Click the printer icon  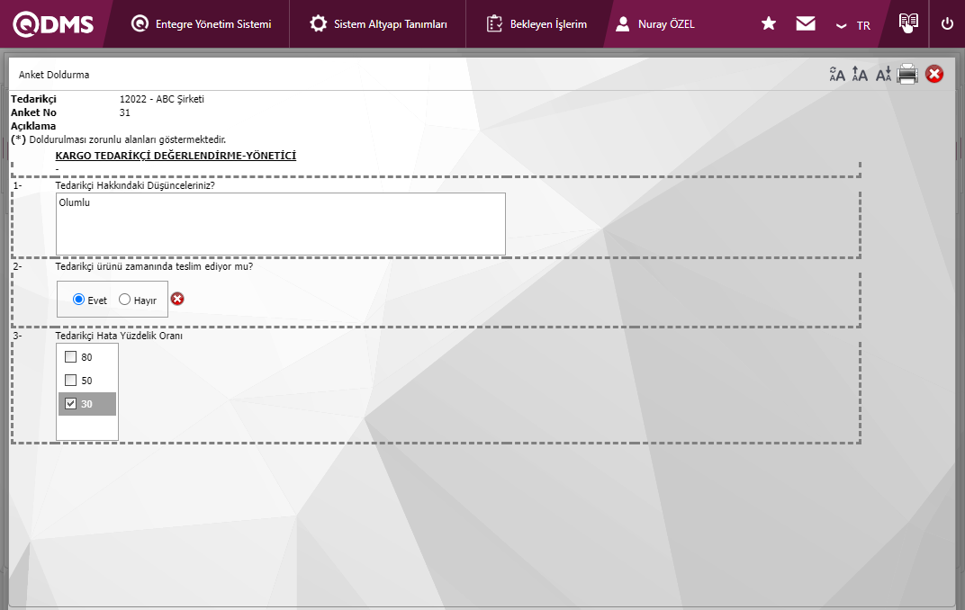click(907, 75)
